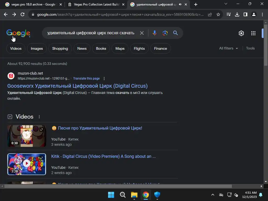Open Windows taskbar search

122,195
